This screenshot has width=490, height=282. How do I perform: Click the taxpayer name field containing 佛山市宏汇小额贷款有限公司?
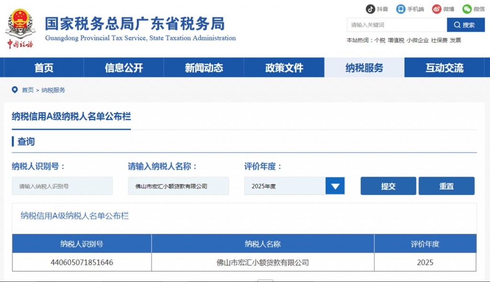(178, 186)
